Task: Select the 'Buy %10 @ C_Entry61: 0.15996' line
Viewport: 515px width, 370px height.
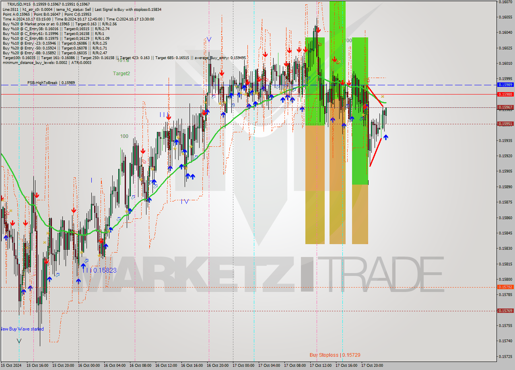Action: (x=53, y=33)
